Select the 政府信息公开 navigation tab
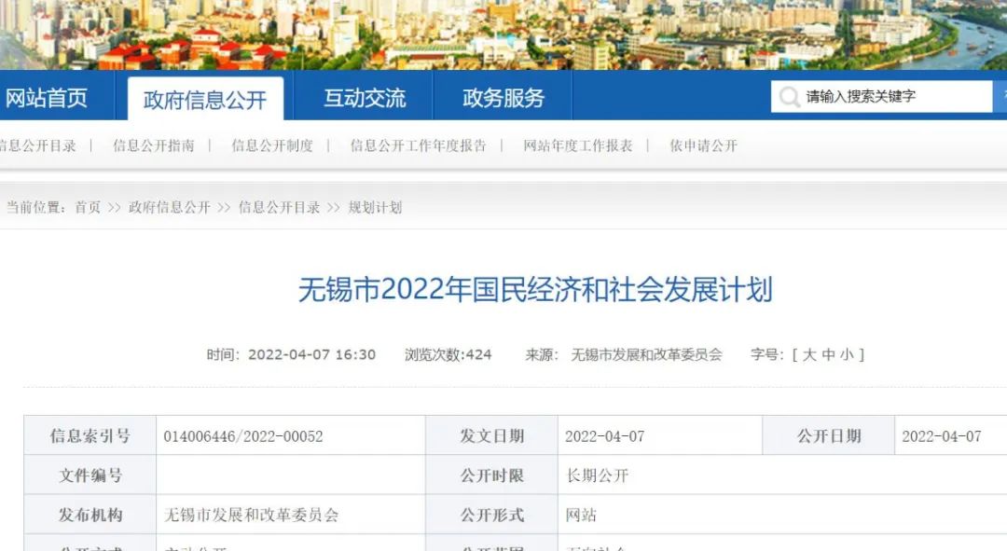This screenshot has height=551, width=1007. [x=206, y=97]
